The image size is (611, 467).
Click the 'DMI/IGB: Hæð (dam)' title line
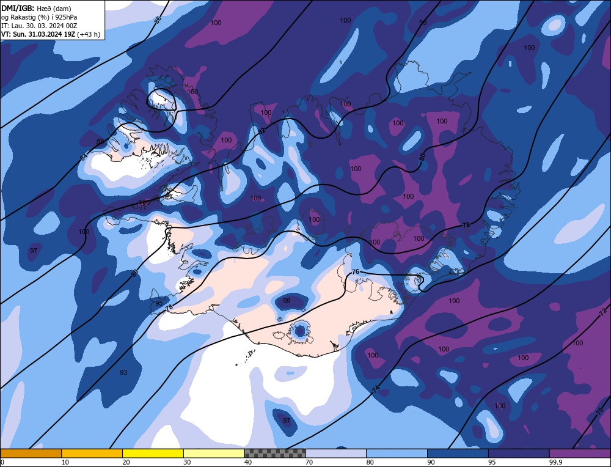pos(36,8)
